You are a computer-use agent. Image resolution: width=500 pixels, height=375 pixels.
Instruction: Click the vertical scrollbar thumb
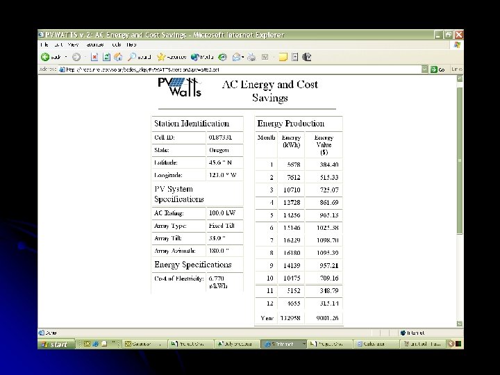[x=460, y=160]
